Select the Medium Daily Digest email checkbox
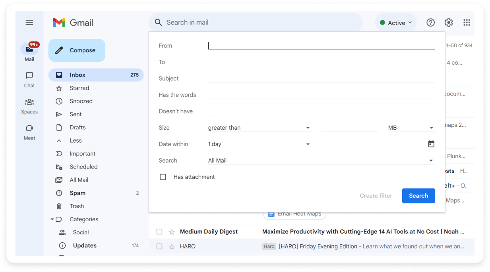The image size is (490, 272). tap(159, 232)
